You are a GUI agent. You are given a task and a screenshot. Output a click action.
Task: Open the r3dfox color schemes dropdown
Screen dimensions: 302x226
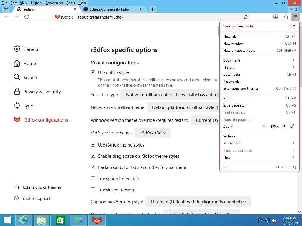[153, 133]
